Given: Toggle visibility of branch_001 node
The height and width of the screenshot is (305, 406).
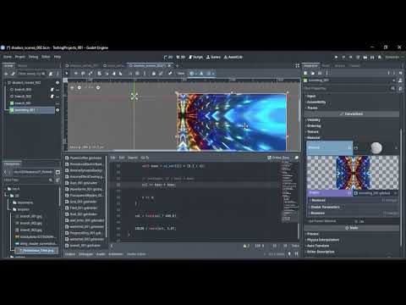Looking at the screenshot, I should pyautogui.click(x=58, y=90).
